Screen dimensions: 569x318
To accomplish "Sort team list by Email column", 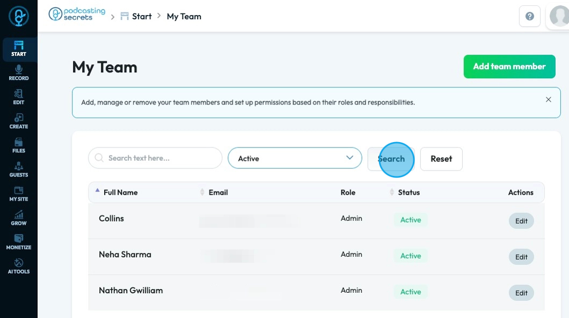I will (218, 193).
